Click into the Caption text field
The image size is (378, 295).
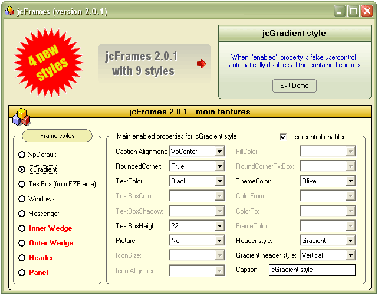pyautogui.click(x=311, y=270)
